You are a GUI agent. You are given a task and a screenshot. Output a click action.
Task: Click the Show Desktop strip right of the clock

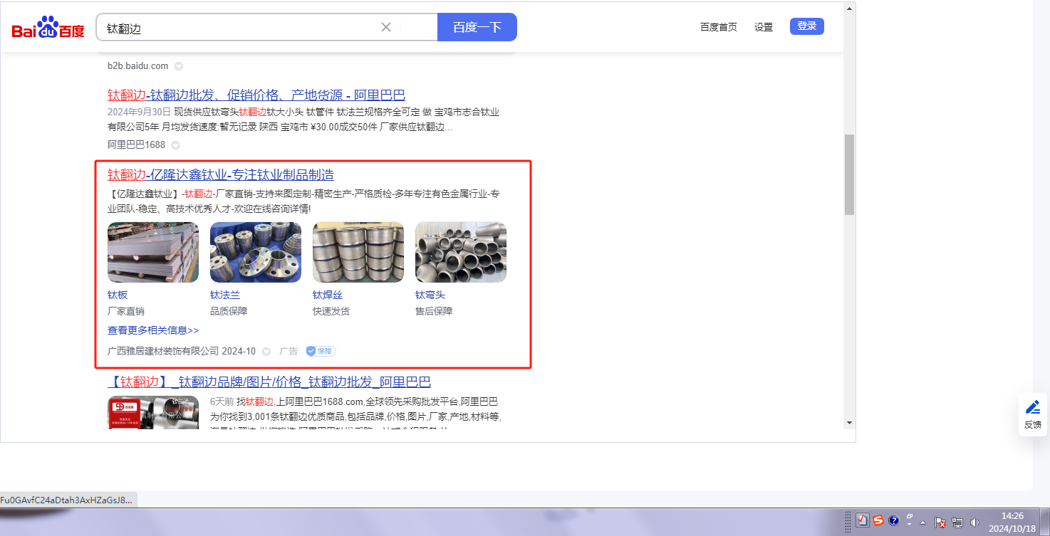tap(1045, 522)
